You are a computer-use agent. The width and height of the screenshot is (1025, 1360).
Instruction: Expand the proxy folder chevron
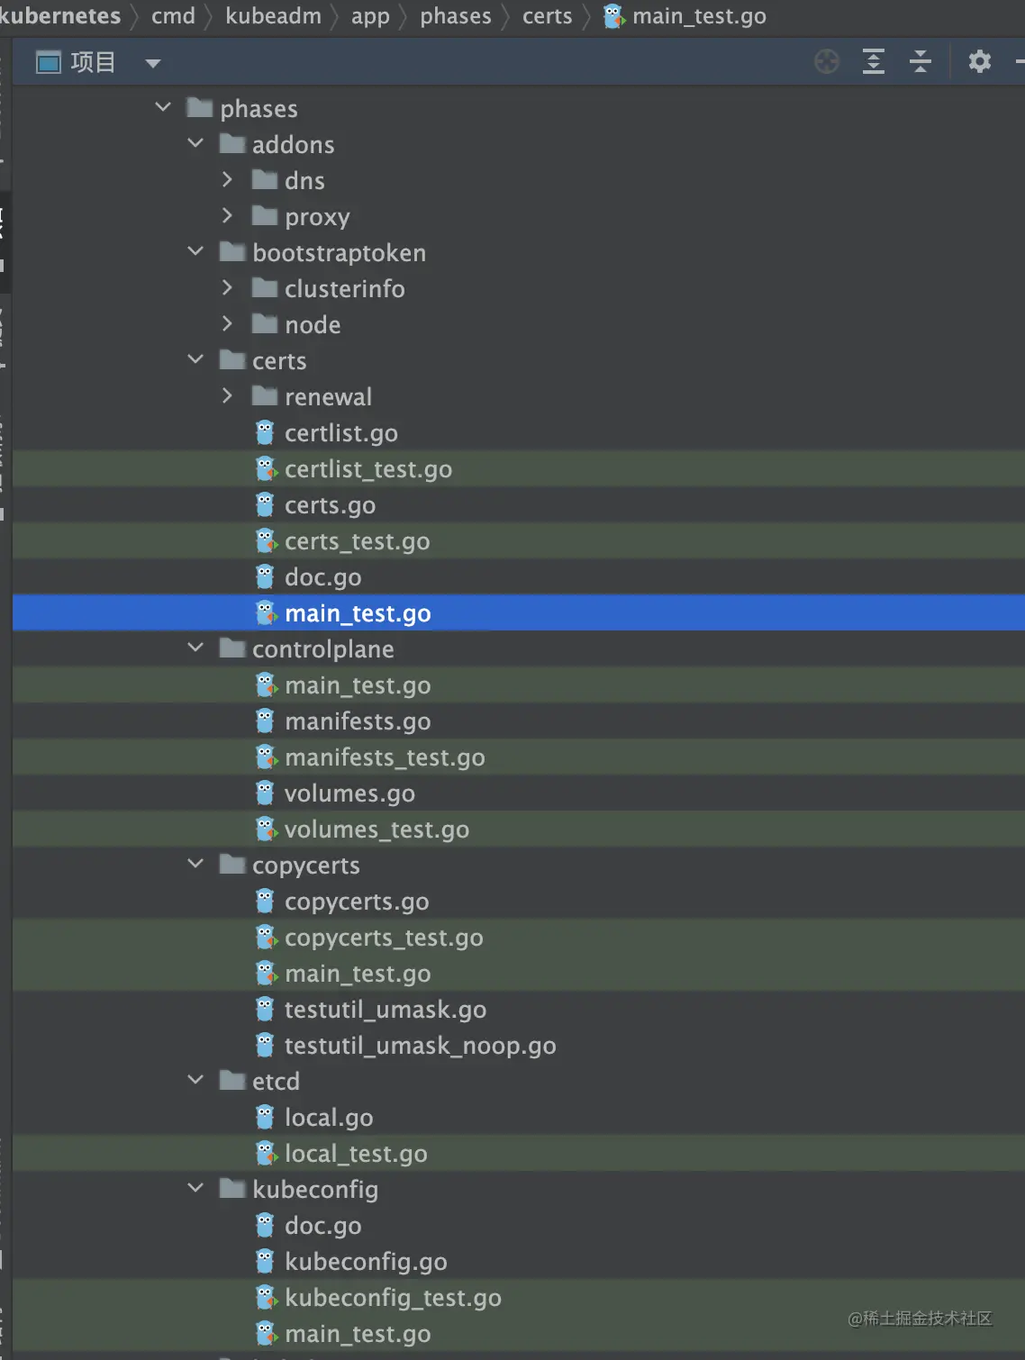click(x=228, y=215)
